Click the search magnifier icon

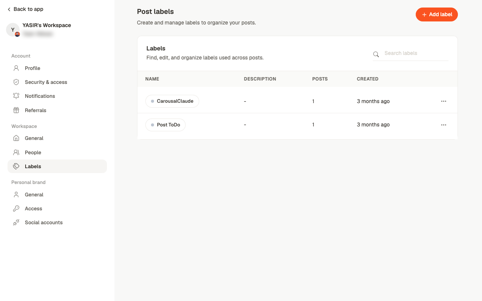click(376, 54)
